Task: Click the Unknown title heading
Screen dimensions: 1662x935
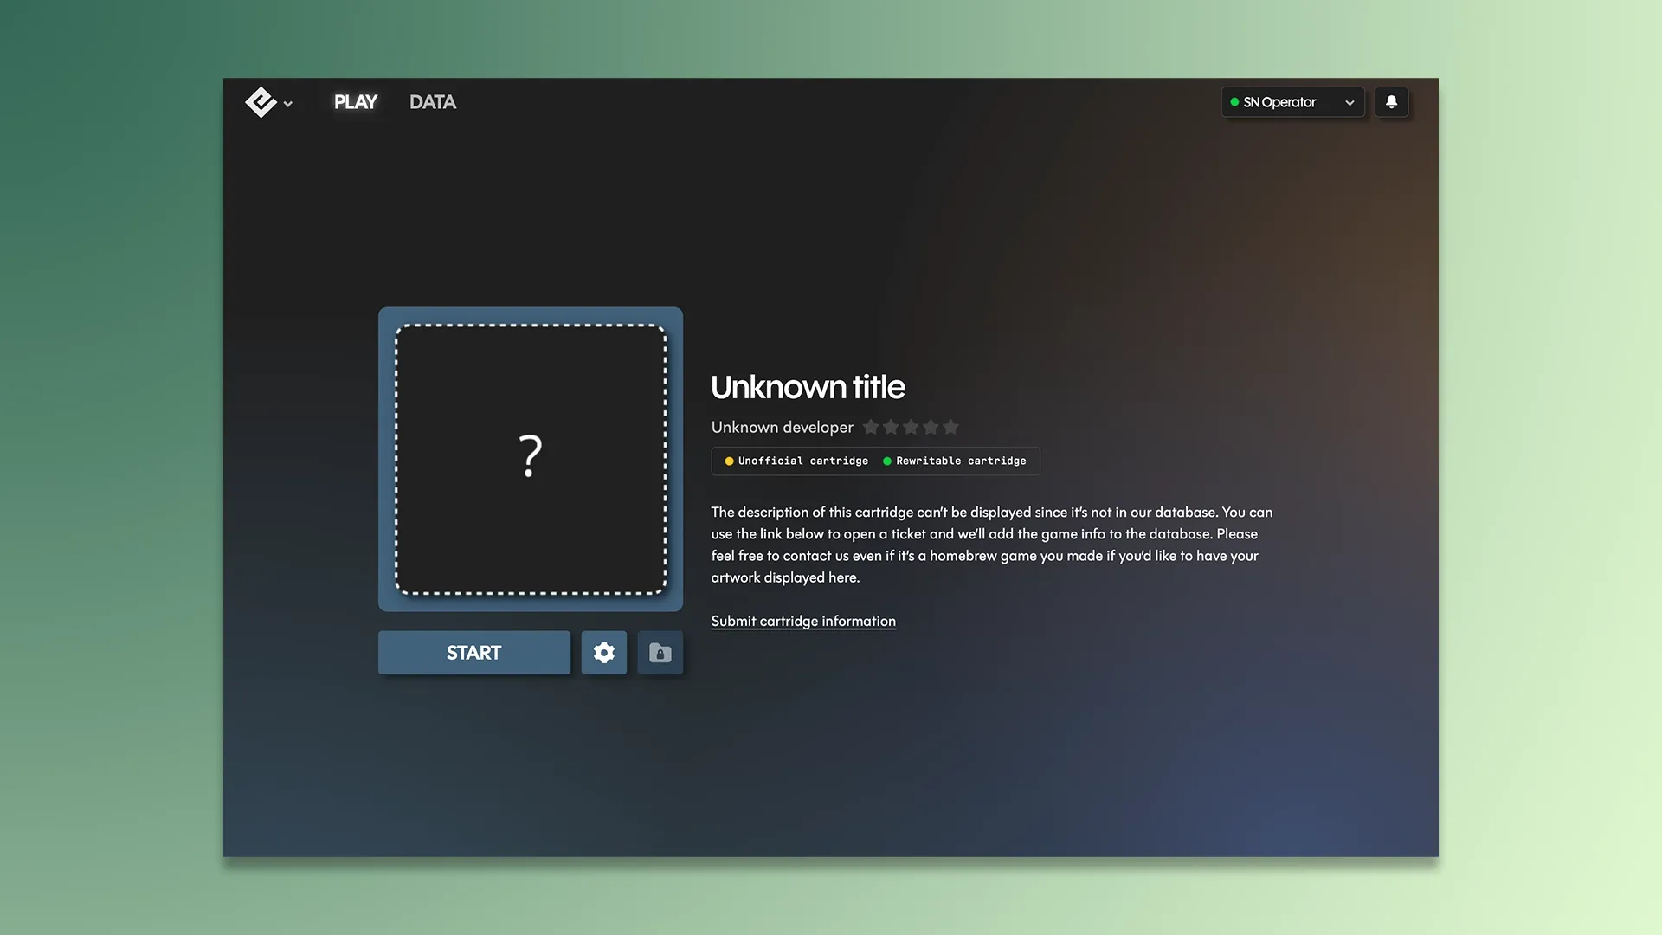Action: [x=808, y=387]
